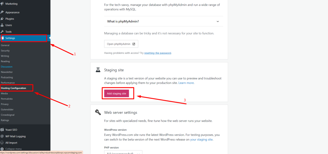
Task: Open the 'your staging site' link
Action: click(x=201, y=140)
